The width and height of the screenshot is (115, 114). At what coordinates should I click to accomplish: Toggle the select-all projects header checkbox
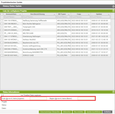[2, 14]
